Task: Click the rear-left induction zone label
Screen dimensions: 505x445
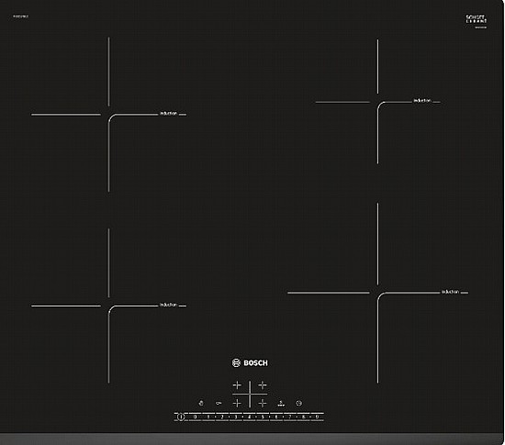Action: (168, 114)
